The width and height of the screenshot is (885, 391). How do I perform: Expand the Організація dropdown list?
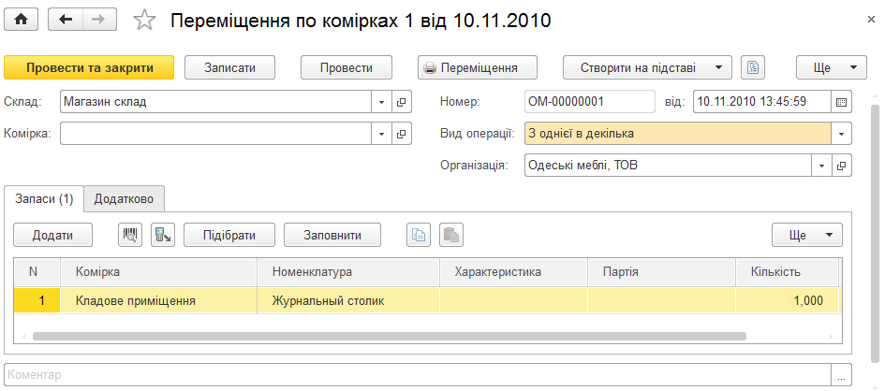(821, 166)
